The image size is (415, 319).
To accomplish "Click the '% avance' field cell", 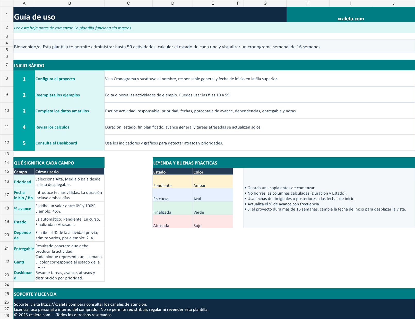I will [24, 208].
